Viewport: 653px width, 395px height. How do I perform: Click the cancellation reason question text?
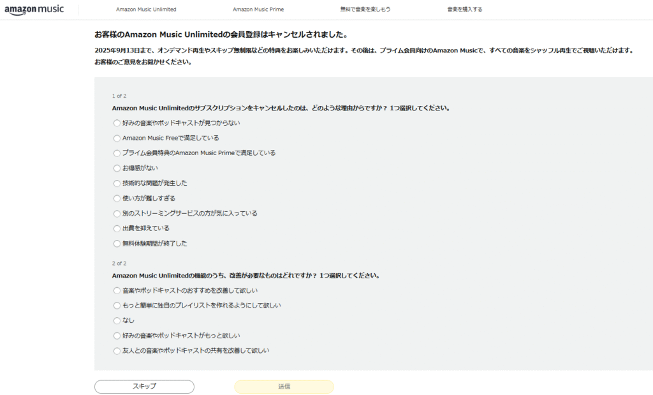pyautogui.click(x=281, y=108)
